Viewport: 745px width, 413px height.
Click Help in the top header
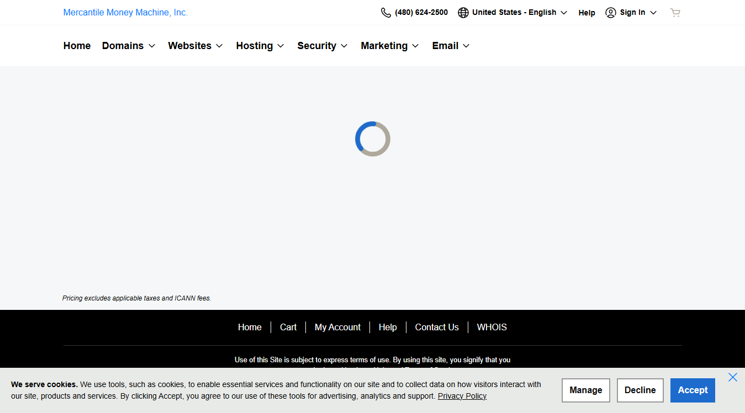587,13
